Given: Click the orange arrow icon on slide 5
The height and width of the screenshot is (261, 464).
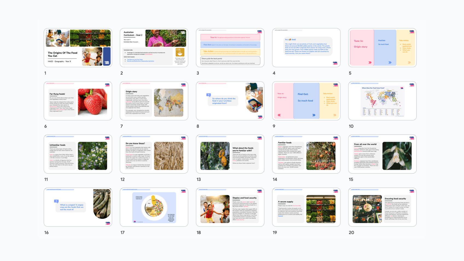Looking at the screenshot, I should point(409,63).
